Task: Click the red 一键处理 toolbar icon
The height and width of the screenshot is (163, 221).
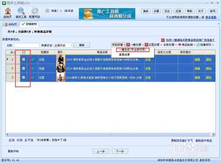Action: [128, 45]
